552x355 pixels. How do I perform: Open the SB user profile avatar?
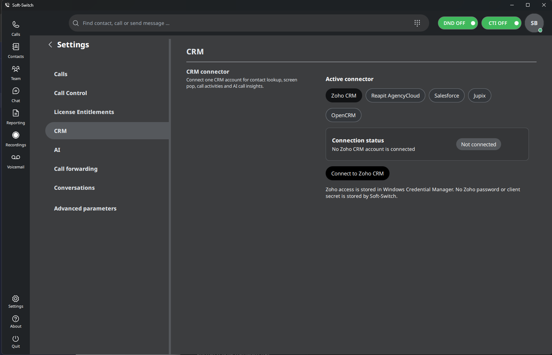click(x=534, y=23)
